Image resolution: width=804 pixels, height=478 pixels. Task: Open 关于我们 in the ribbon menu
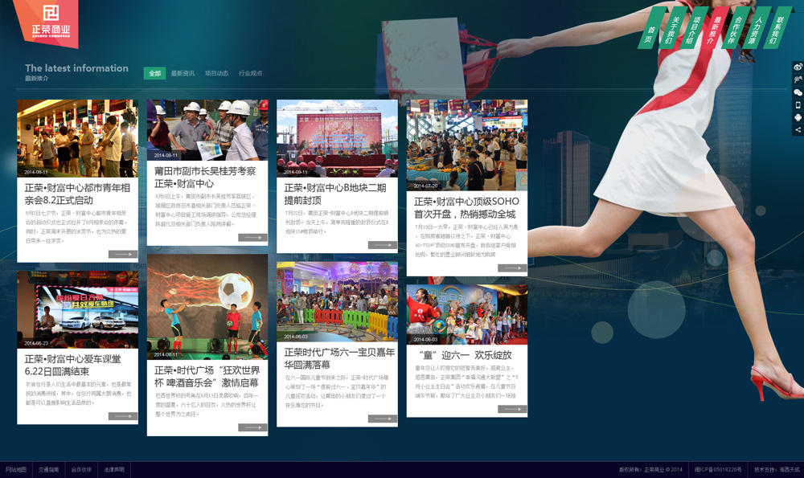(675, 29)
